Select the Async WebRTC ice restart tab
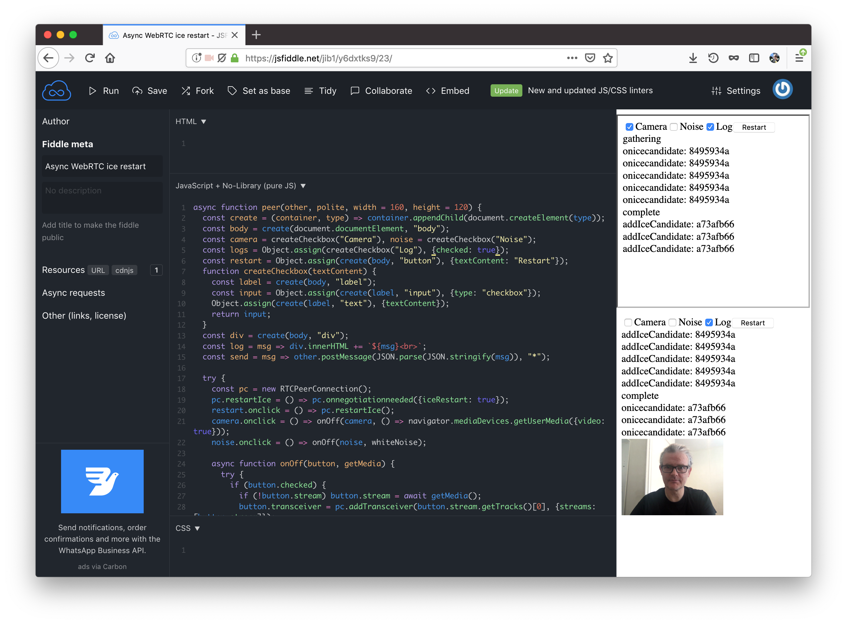Image resolution: width=847 pixels, height=624 pixels. (174, 35)
